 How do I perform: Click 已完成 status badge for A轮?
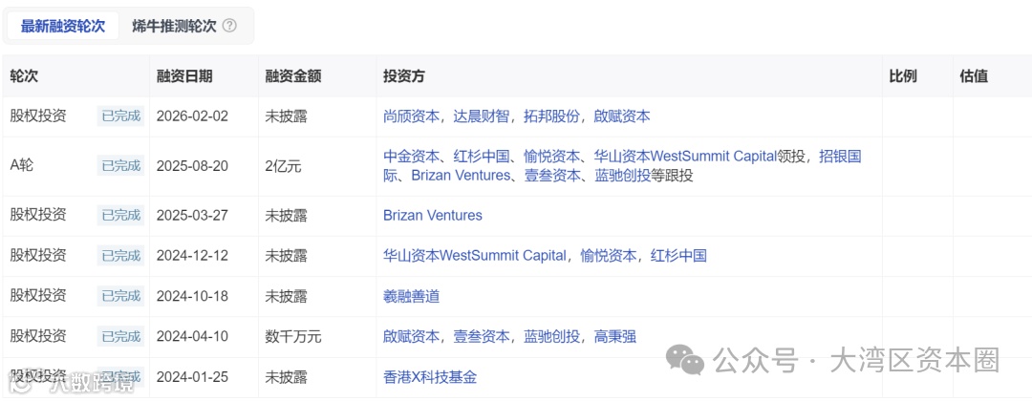pyautogui.click(x=121, y=166)
